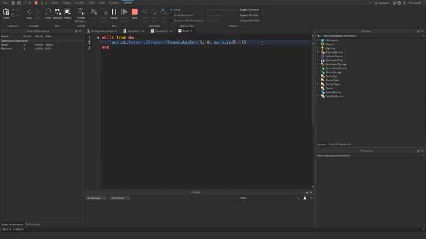Switch to the MODEL ribbon tab

[x=67, y=3]
